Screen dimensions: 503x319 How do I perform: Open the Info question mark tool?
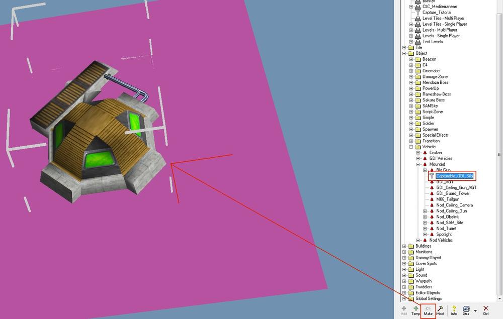click(454, 310)
